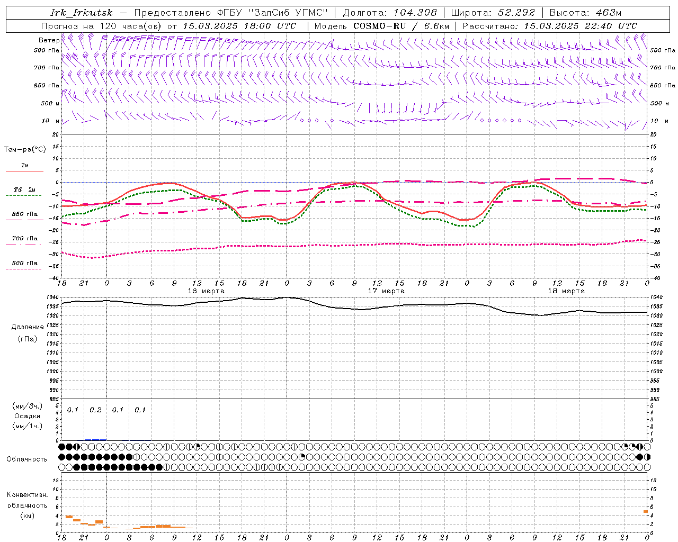Click the 850 гПа temperature legend entry
This screenshot has width=678, height=542.
click(x=24, y=214)
